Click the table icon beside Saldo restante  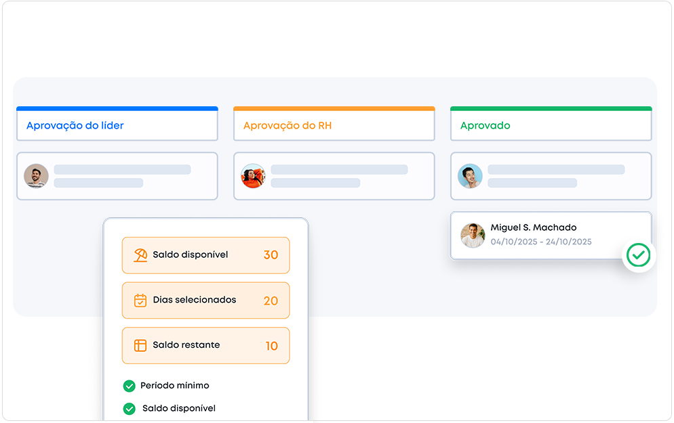(x=140, y=345)
